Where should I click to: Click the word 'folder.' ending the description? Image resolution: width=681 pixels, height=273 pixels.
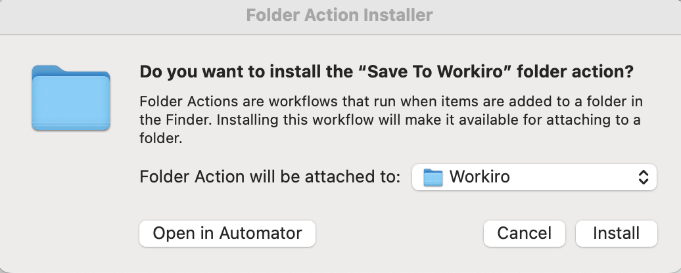coord(160,138)
